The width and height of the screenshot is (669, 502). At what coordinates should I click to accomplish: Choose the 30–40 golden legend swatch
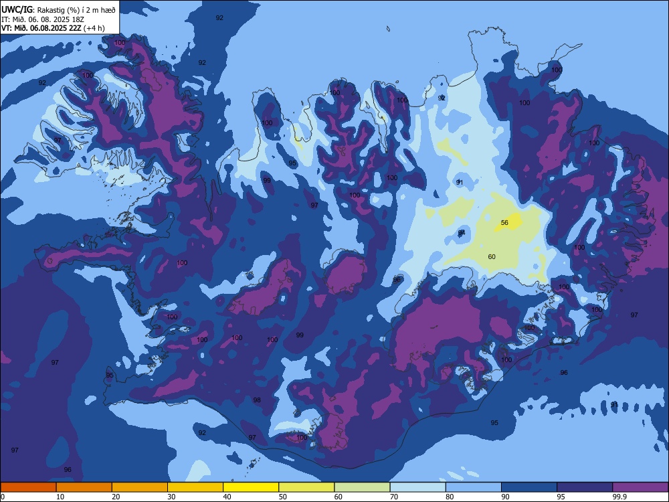[195, 487]
